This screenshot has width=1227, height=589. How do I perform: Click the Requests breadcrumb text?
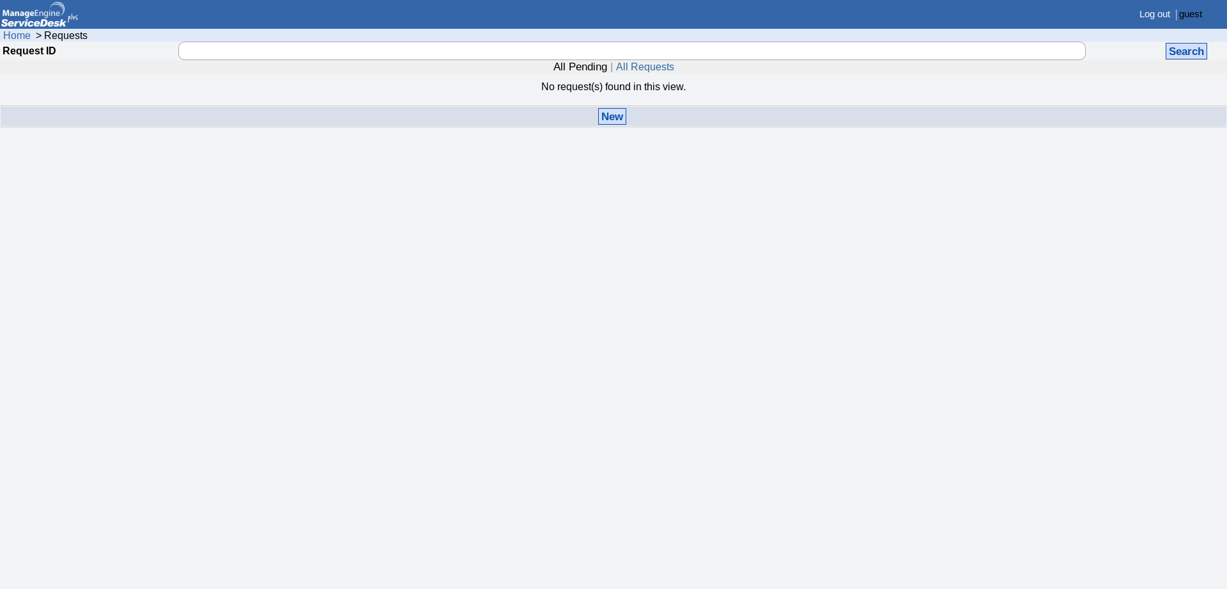pos(66,36)
